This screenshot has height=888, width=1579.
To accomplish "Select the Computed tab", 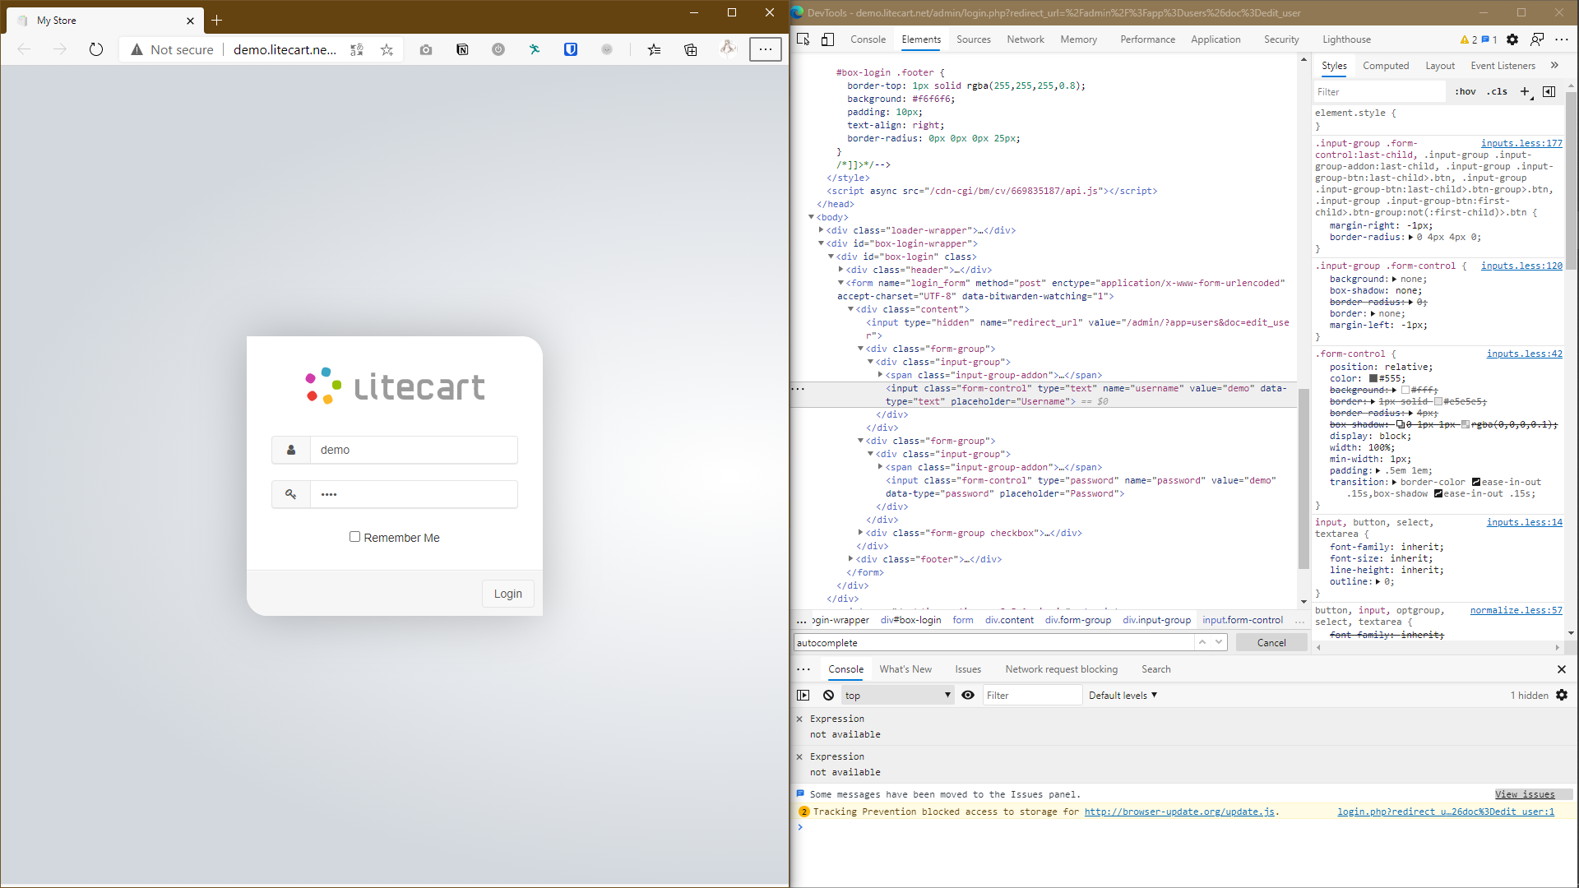I will [1386, 66].
